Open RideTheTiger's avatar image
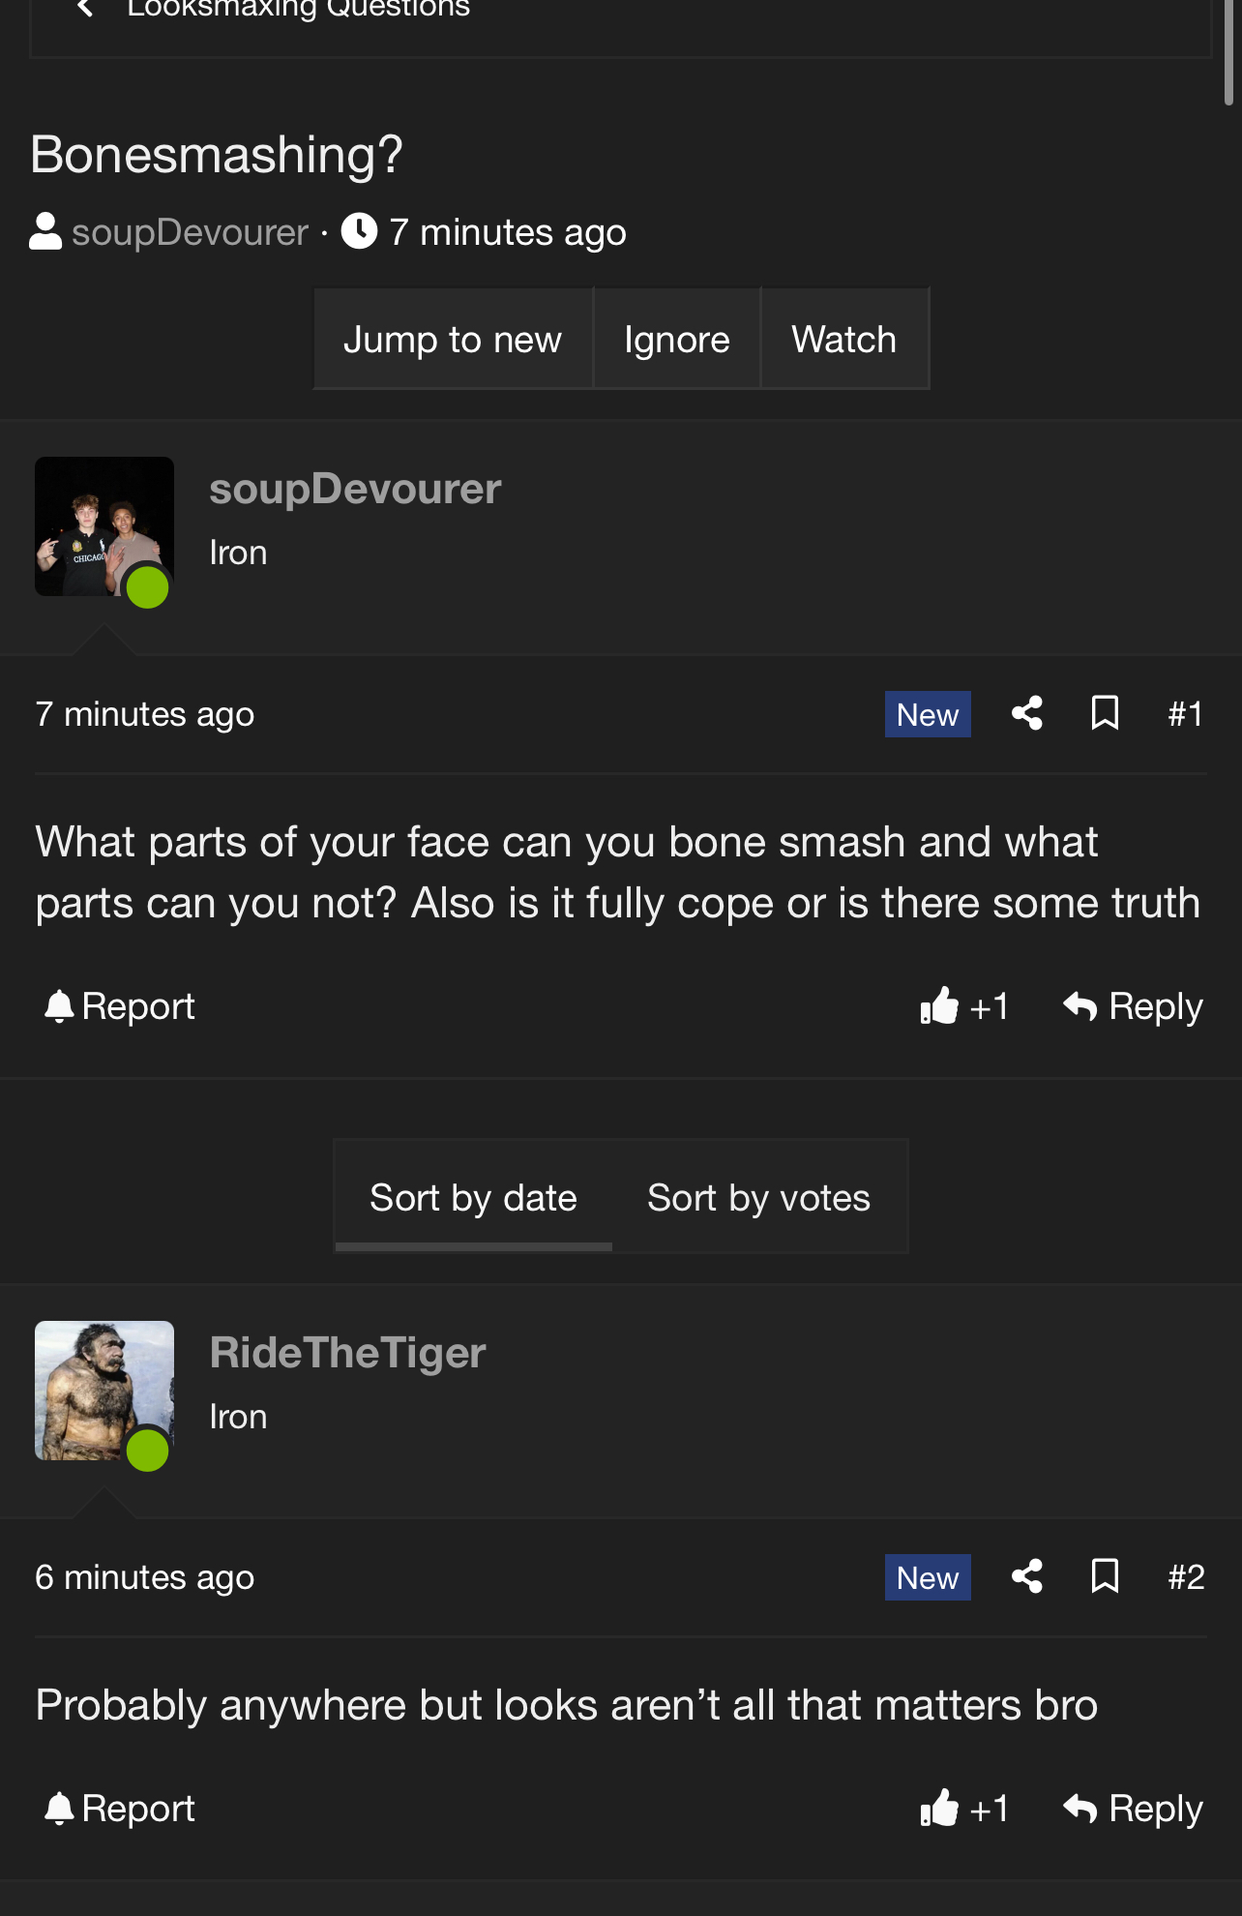Screen dimensions: 1242x1916 click(104, 1391)
